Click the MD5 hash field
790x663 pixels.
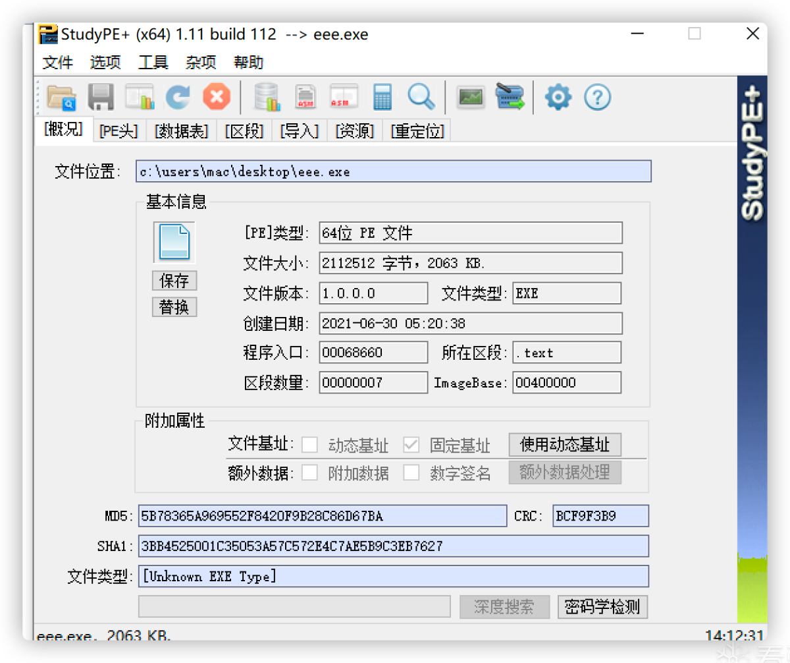pyautogui.click(x=322, y=516)
